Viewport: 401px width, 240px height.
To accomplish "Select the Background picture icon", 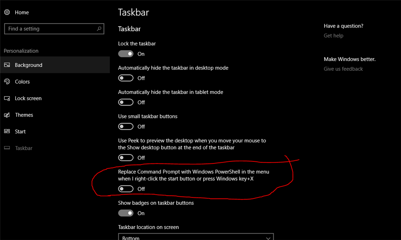I will (7, 65).
